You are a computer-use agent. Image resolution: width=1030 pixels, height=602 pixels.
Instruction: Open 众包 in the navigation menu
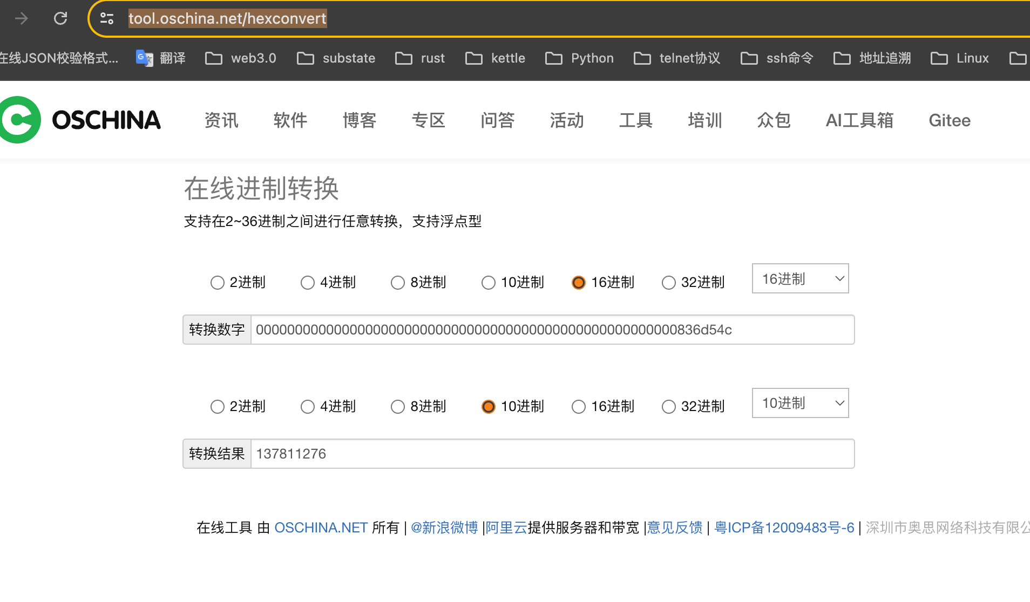tap(774, 120)
